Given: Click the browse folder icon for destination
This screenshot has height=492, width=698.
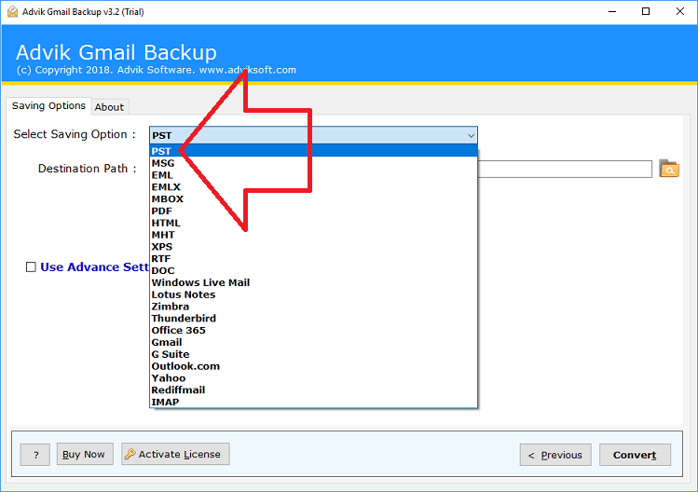Looking at the screenshot, I should 668,169.
